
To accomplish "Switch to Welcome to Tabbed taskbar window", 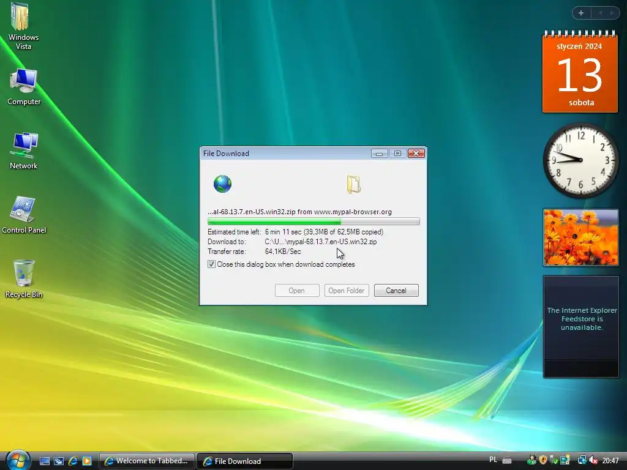I will pyautogui.click(x=147, y=461).
